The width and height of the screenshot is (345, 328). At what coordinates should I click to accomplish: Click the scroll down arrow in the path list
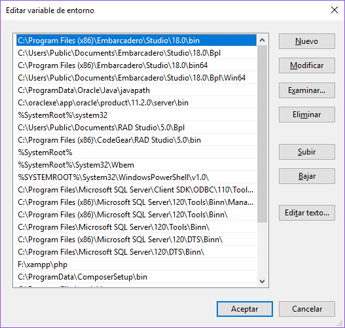tap(262, 281)
